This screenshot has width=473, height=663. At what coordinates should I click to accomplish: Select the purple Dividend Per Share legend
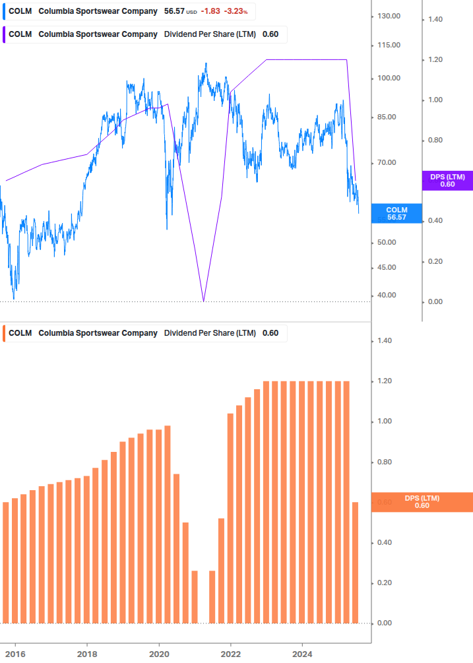144,34
